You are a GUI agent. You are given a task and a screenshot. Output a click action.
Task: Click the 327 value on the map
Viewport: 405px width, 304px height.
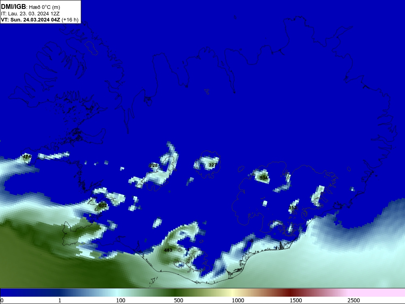coord(213,165)
